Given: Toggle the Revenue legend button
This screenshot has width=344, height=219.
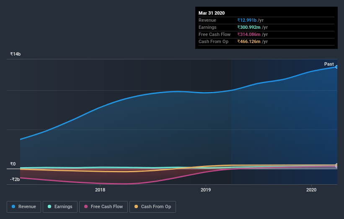Looking at the screenshot, I should tap(24, 207).
